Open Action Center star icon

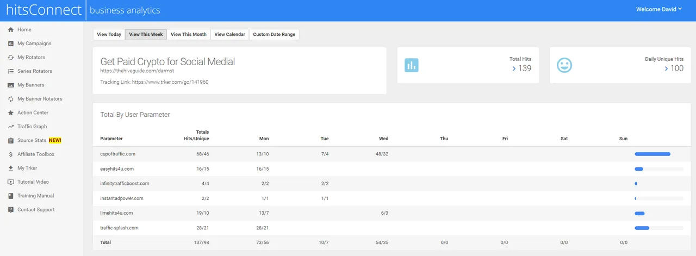click(x=11, y=113)
